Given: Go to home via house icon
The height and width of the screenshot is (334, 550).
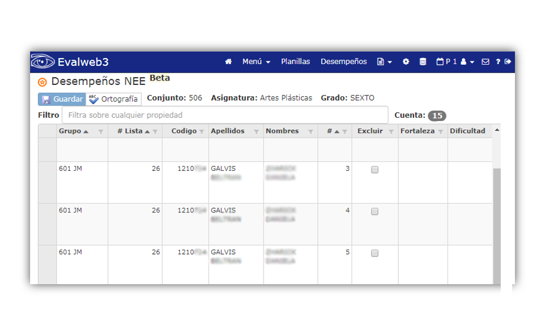Looking at the screenshot, I should click(x=228, y=62).
